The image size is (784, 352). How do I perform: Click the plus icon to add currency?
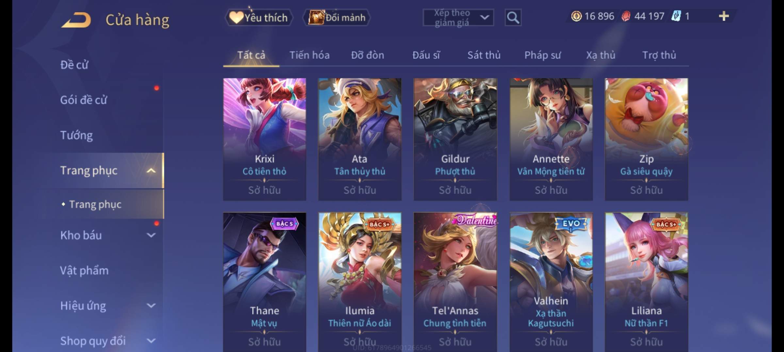point(724,16)
